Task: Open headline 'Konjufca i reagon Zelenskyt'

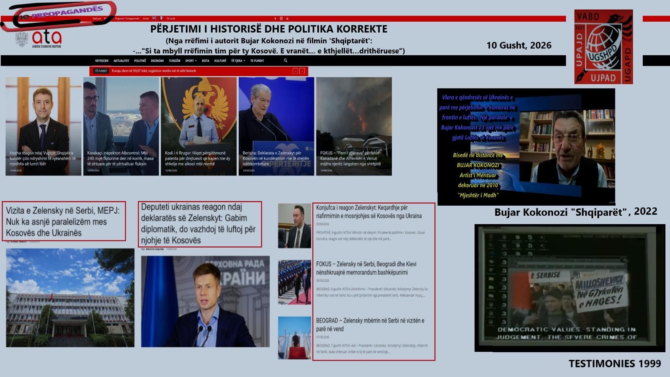Action: [x=369, y=212]
